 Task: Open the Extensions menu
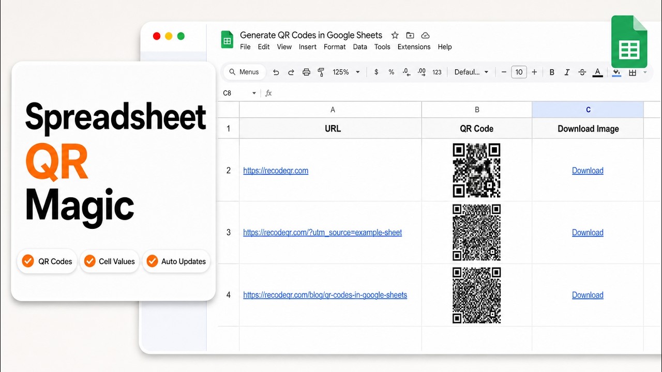414,47
